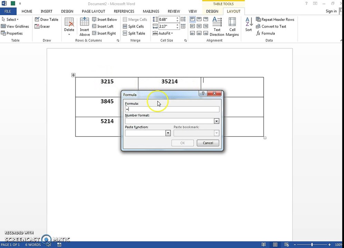
Task: Switch to Table Tools DESIGN tab
Action: click(212, 11)
